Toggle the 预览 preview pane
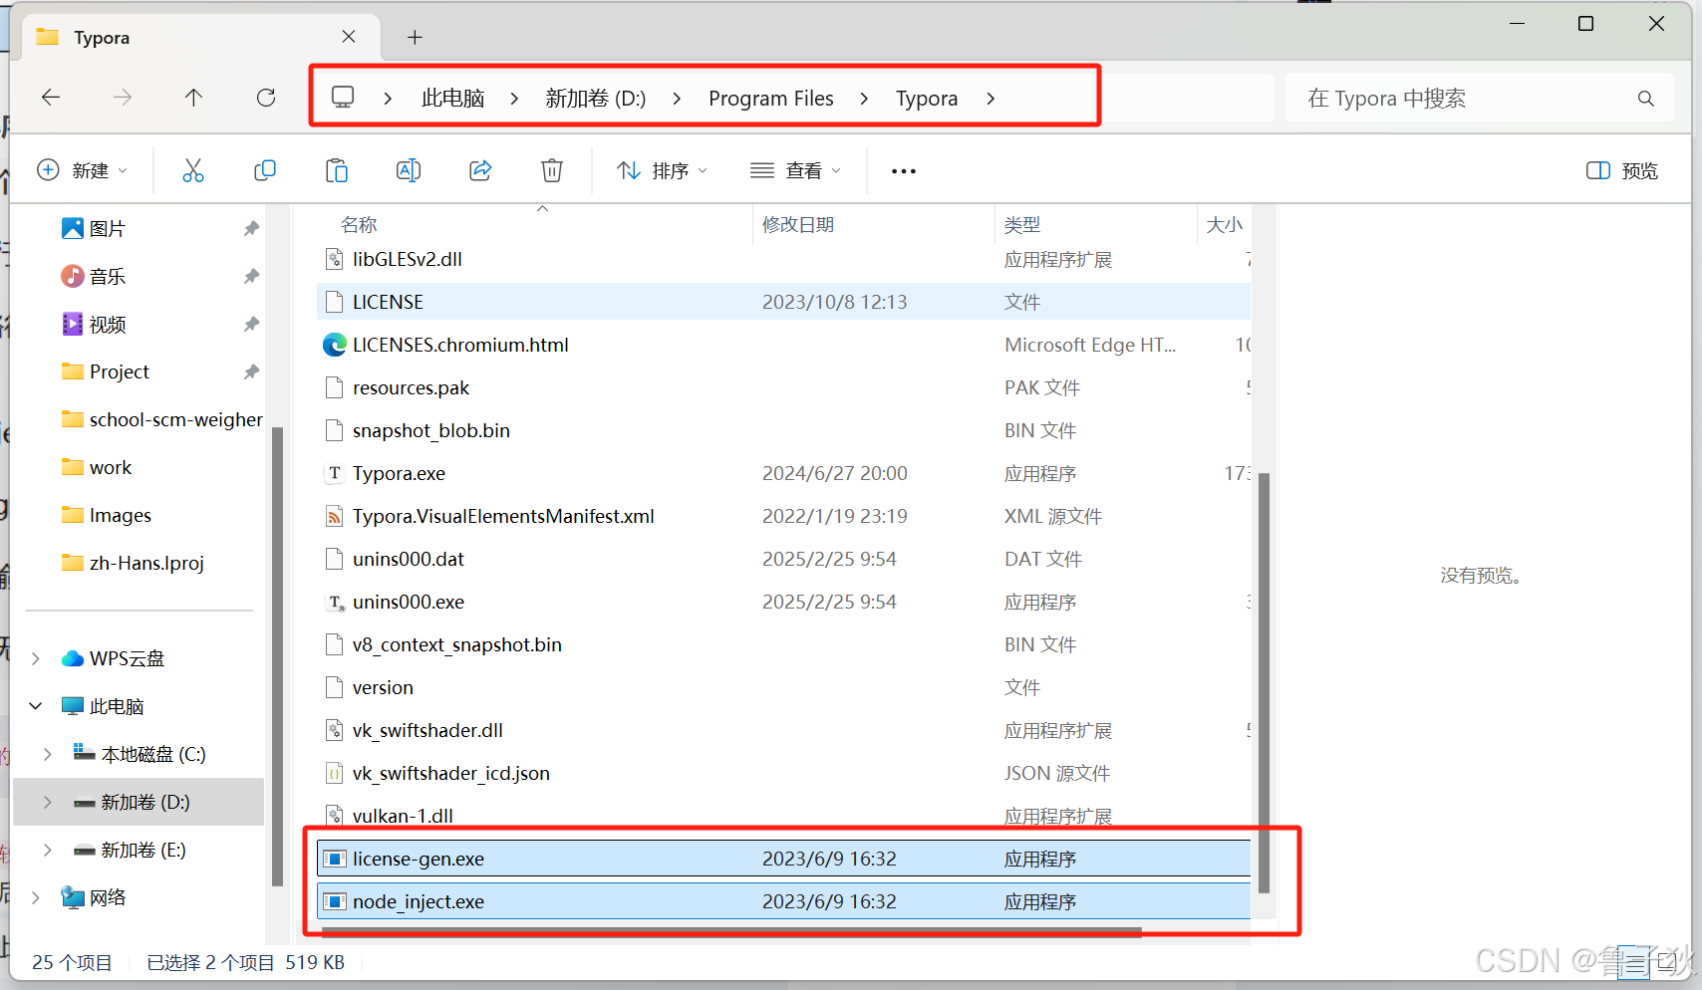 pos(1622,170)
